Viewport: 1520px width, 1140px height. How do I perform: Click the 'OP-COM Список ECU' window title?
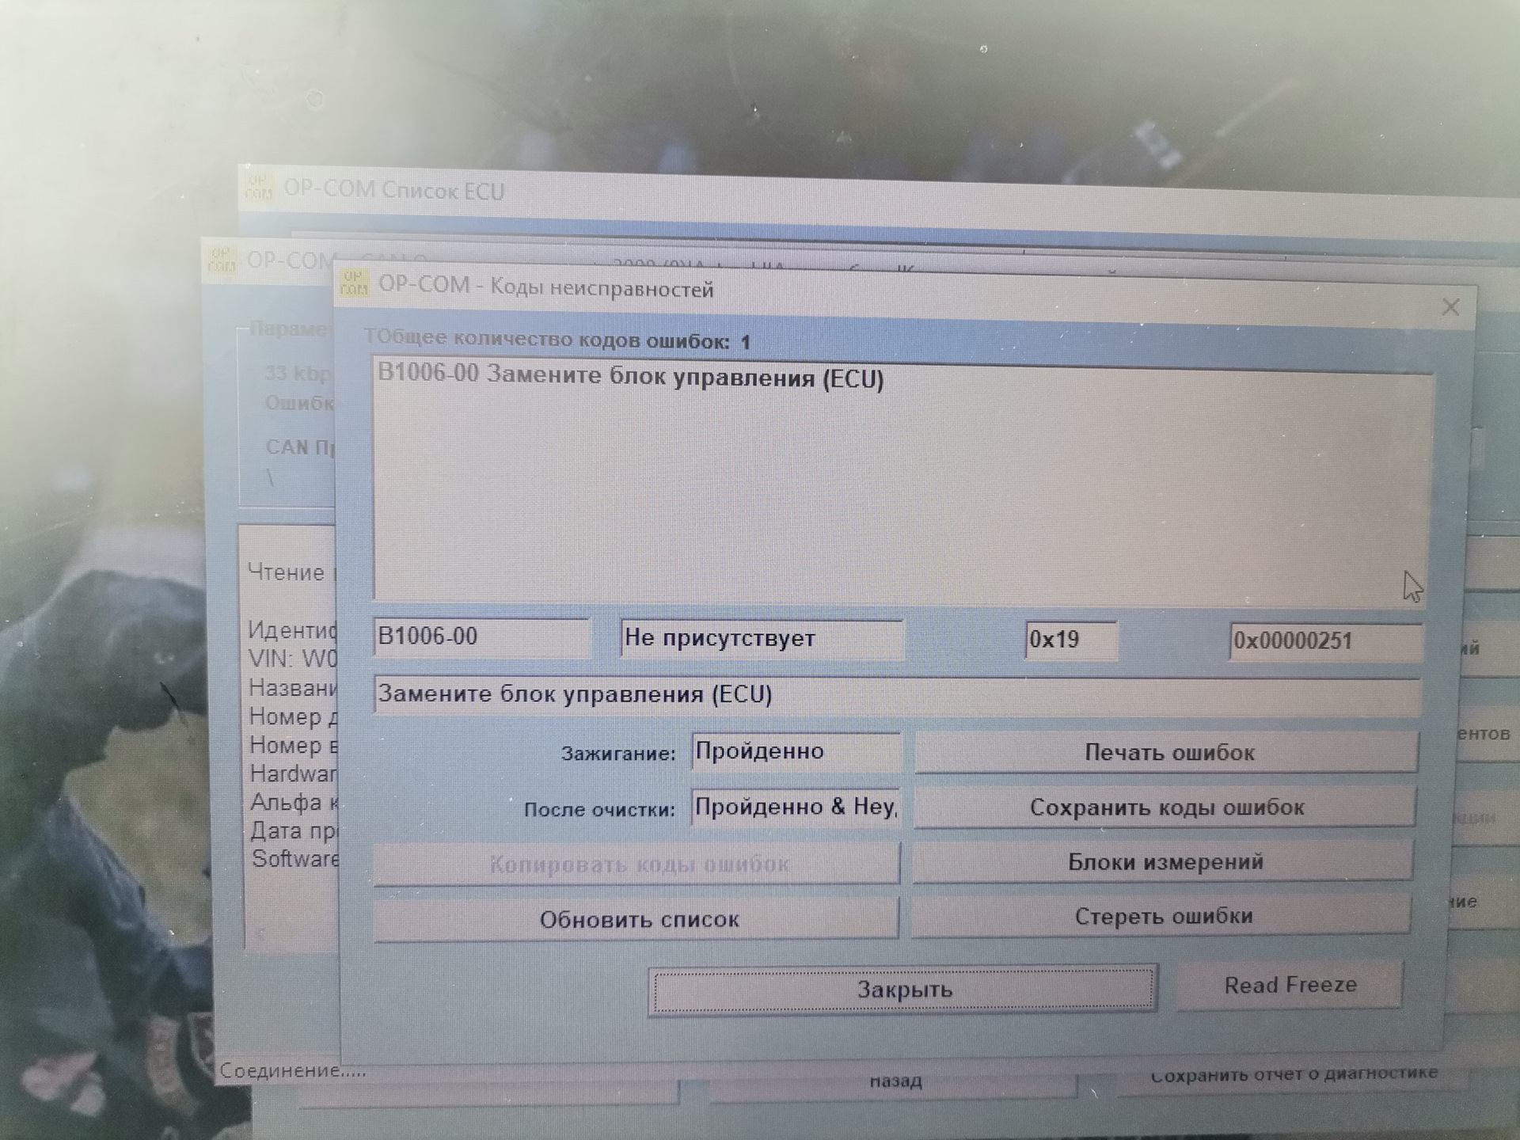[393, 191]
